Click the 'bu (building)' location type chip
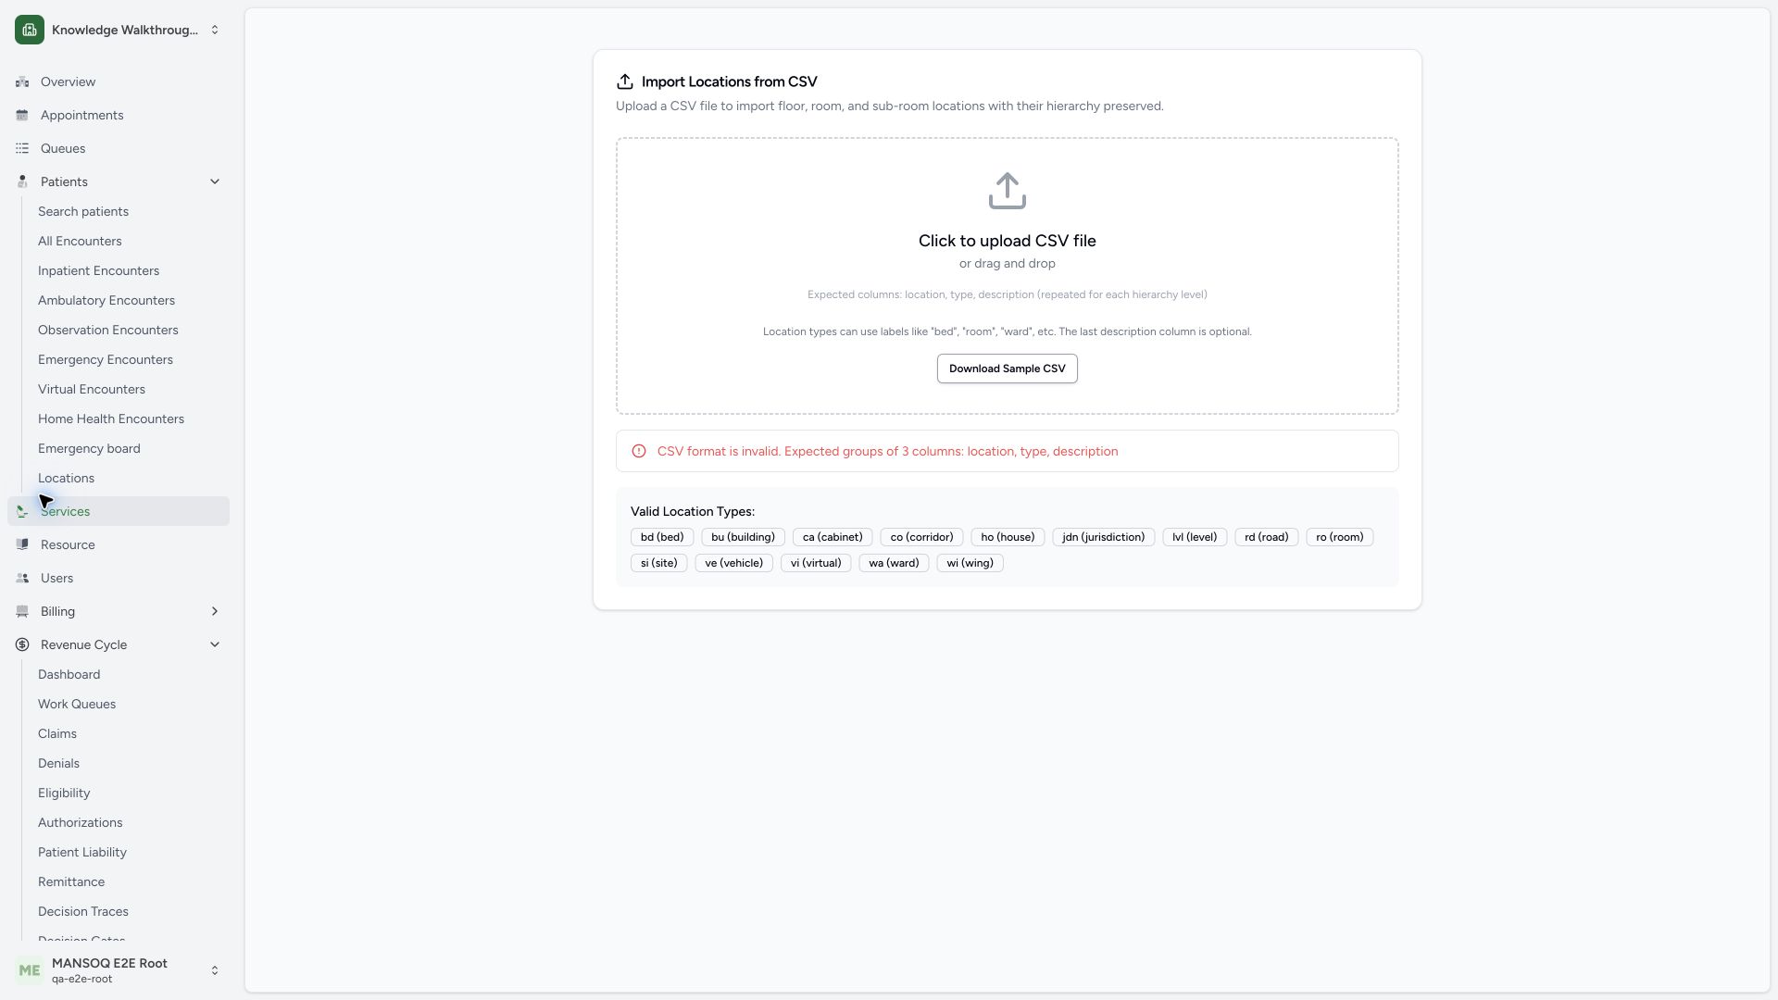1778x1000 pixels. point(743,537)
